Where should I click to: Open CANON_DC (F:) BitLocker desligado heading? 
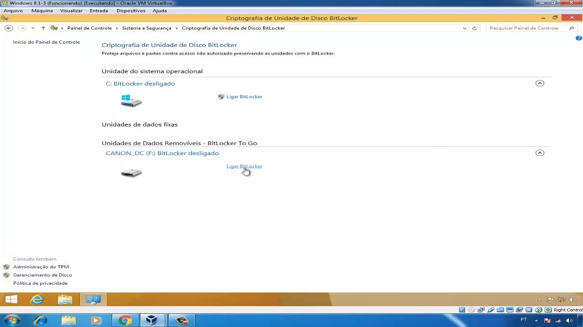(x=162, y=153)
